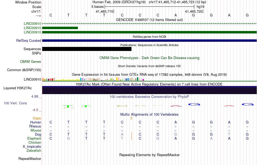257x165 pixels.
Task: Click position label 41,465,720
Action: click(x=194, y=11)
